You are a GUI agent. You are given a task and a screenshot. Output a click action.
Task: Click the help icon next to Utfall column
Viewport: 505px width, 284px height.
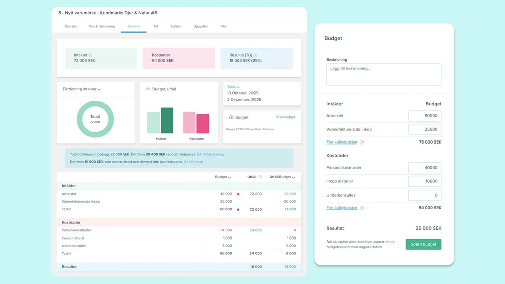pos(260,177)
